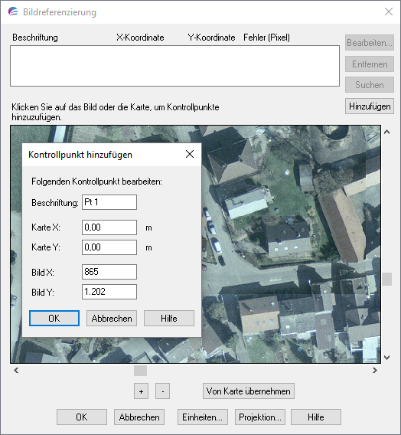Select the Karte X input field
Screen dimensions: 401x435
pos(109,227)
